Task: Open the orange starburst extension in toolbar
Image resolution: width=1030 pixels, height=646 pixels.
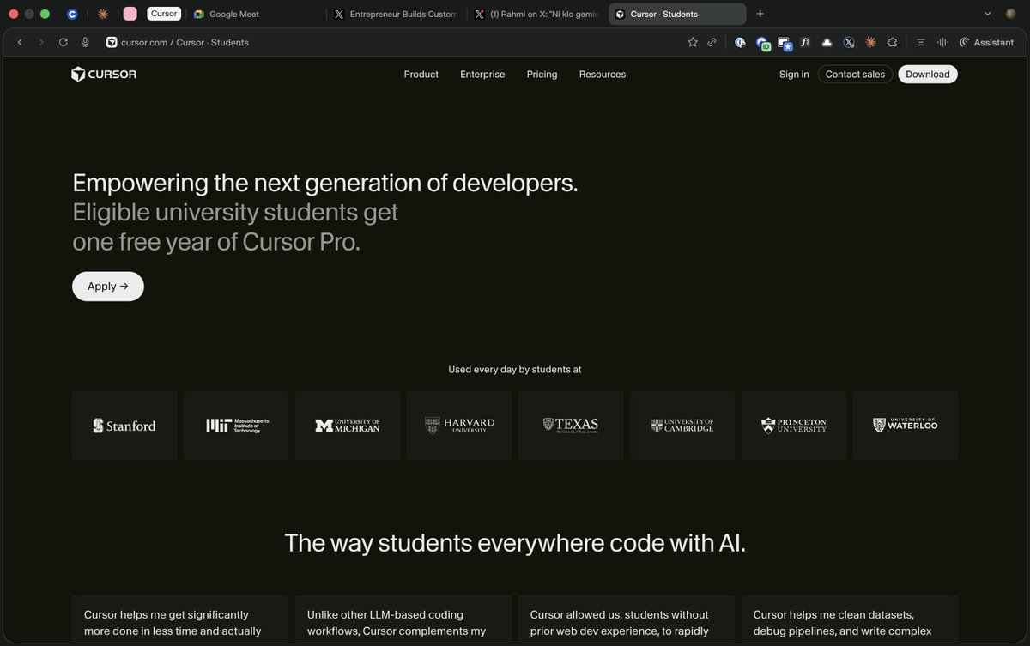Action: coord(870,42)
